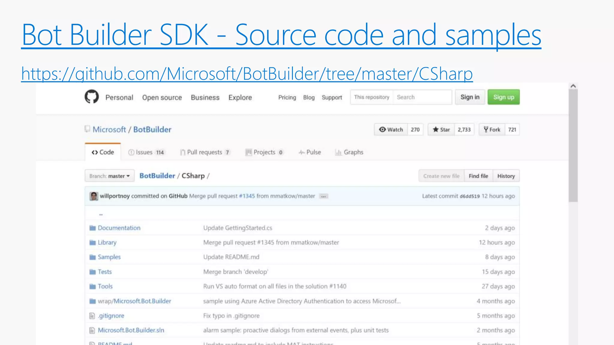Open the .gitignore file
The width and height of the screenshot is (614, 345).
point(111,316)
